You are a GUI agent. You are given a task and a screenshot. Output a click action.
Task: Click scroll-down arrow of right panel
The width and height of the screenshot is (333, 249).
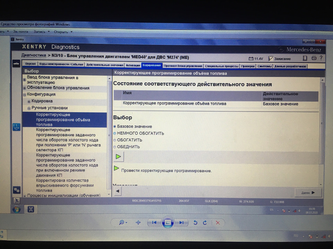coord(321,185)
